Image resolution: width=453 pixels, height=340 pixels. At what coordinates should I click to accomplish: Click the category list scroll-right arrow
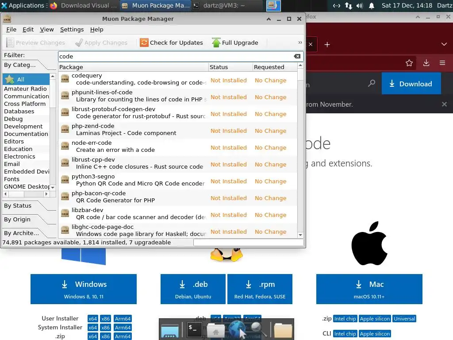pos(46,194)
